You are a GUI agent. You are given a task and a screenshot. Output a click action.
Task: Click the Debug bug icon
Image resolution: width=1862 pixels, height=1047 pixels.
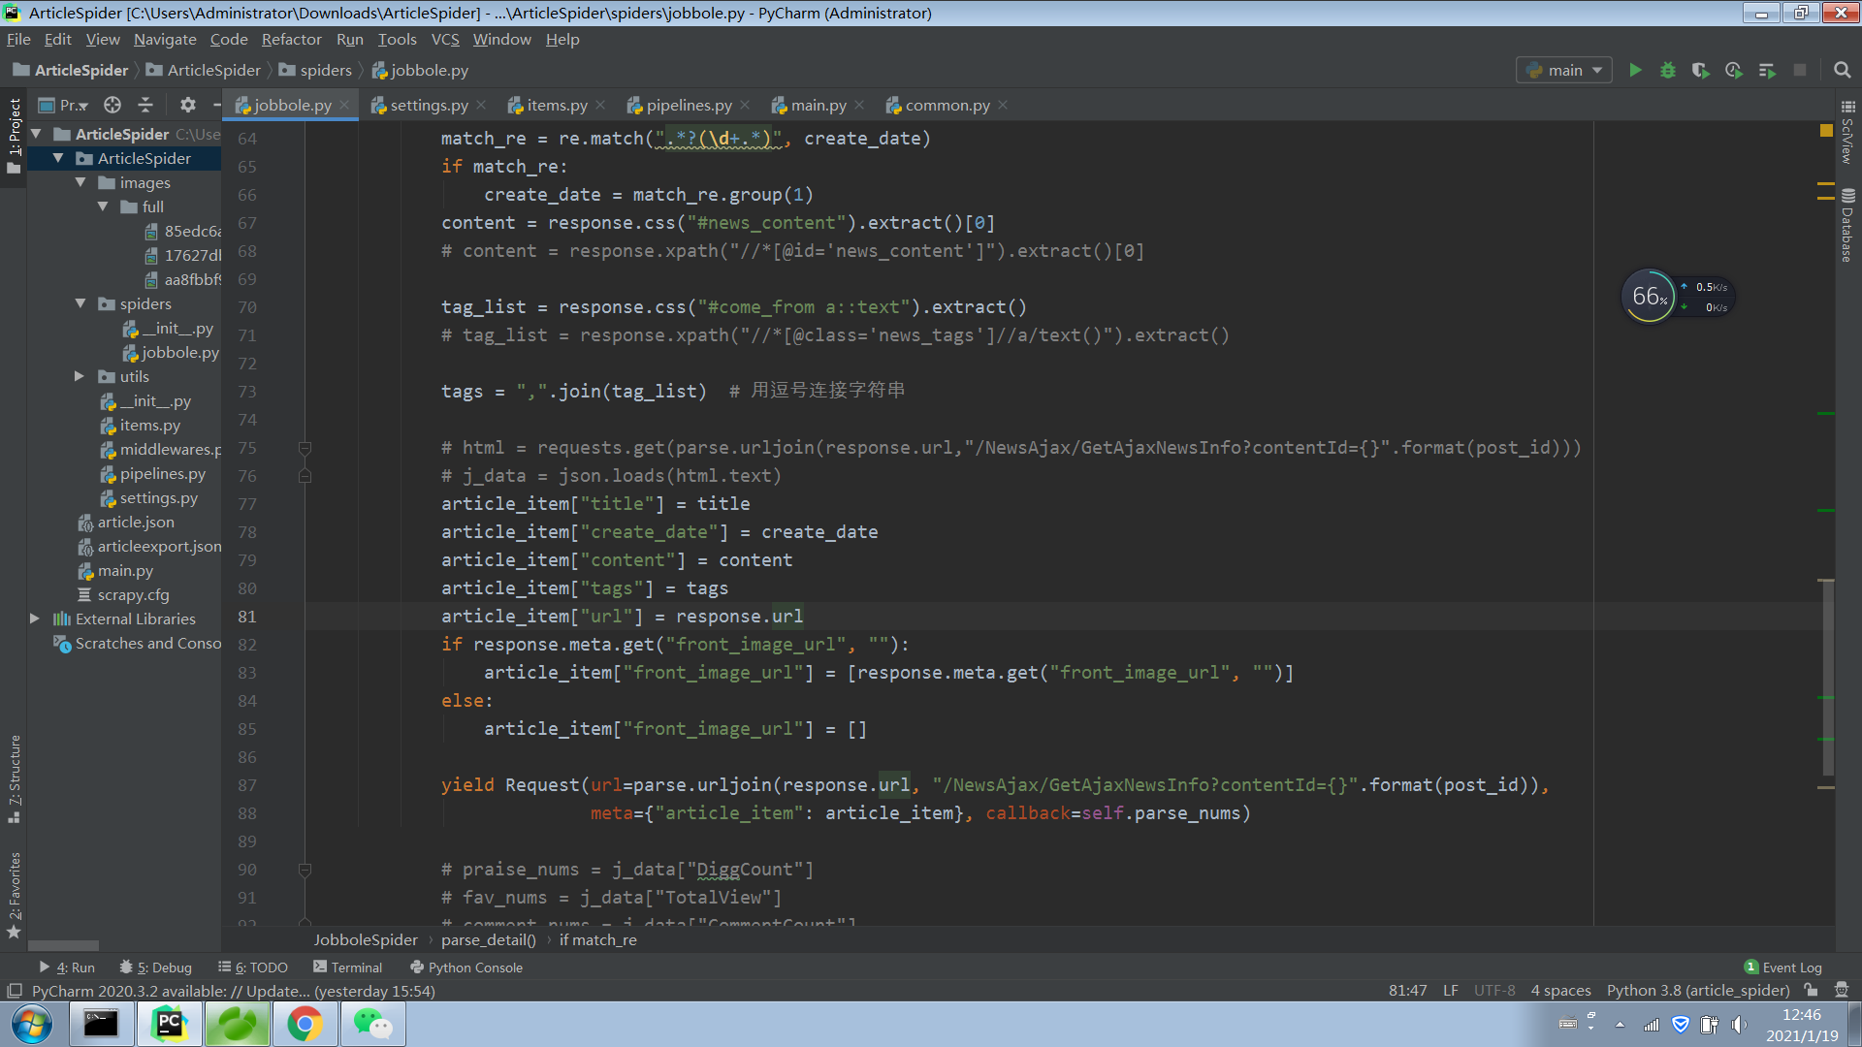(1668, 70)
